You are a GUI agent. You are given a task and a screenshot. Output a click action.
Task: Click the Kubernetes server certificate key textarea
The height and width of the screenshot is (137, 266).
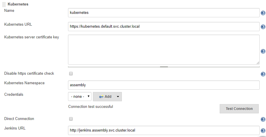(164, 50)
